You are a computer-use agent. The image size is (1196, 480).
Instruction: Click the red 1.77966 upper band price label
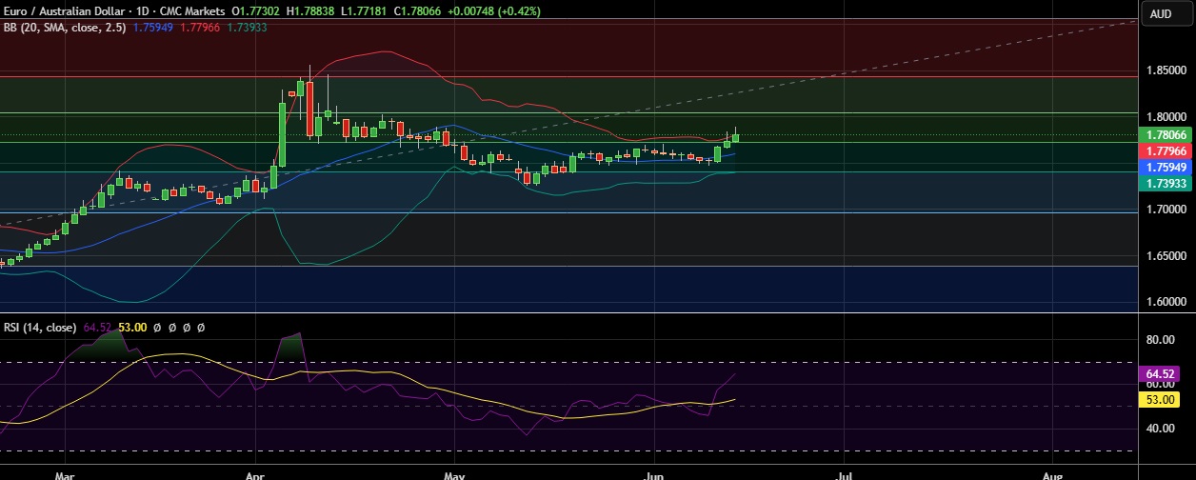coord(1167,150)
